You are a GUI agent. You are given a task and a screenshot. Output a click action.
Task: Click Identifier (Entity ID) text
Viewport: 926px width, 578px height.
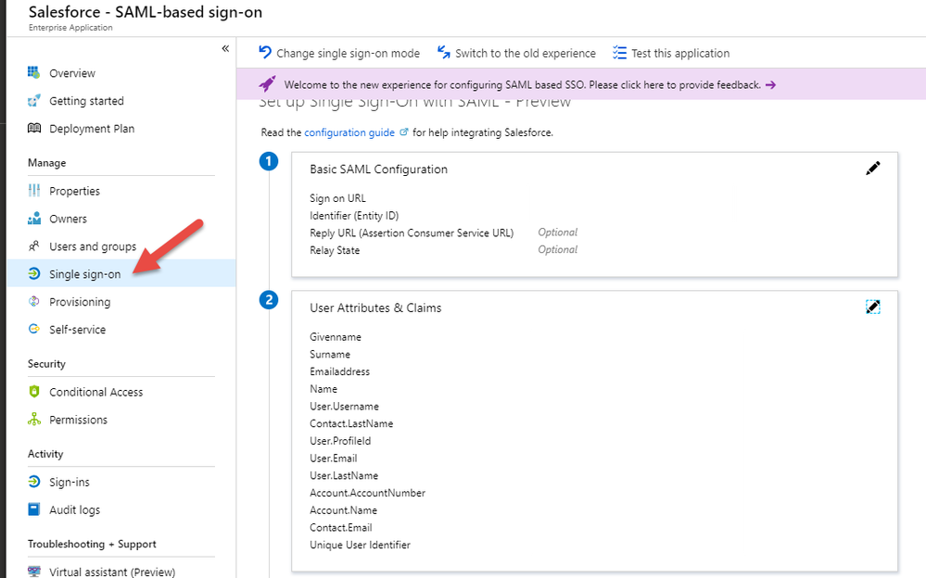354,216
